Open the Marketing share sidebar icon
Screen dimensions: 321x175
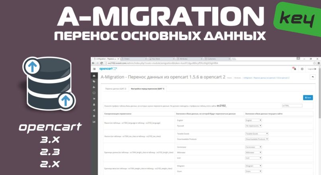94,110
